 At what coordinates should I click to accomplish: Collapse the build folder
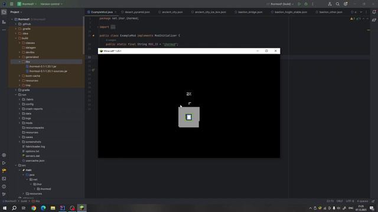pyautogui.click(x=16, y=38)
